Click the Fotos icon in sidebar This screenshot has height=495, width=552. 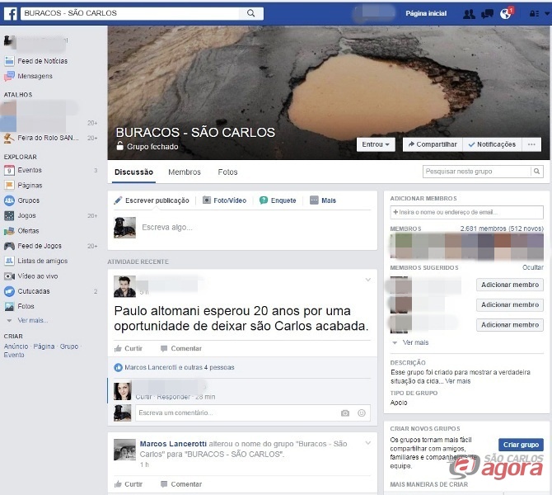point(9,306)
